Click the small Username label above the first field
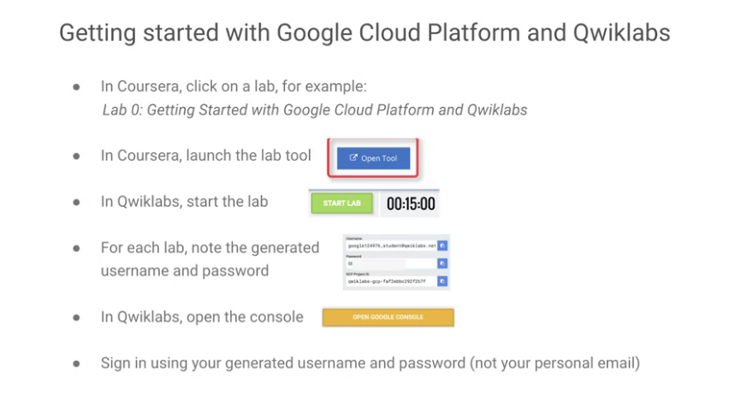Viewport: 747px width, 413px height. (x=354, y=239)
